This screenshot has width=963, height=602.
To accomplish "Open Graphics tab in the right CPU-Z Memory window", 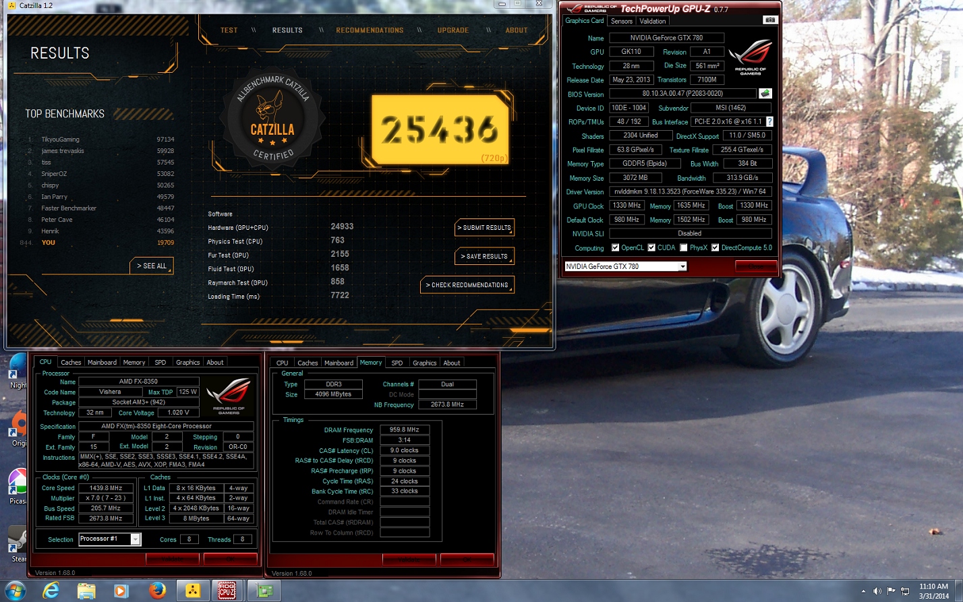I will [x=424, y=363].
